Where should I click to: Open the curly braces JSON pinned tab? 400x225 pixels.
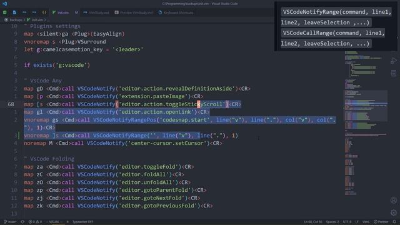click(44, 12)
